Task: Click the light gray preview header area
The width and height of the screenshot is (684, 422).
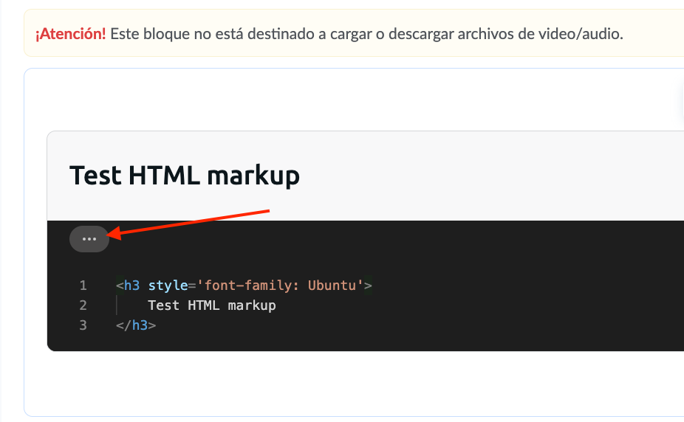Action: pyautogui.click(x=480, y=176)
